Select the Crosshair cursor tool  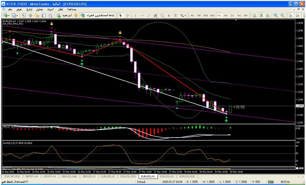[x=128, y=15]
